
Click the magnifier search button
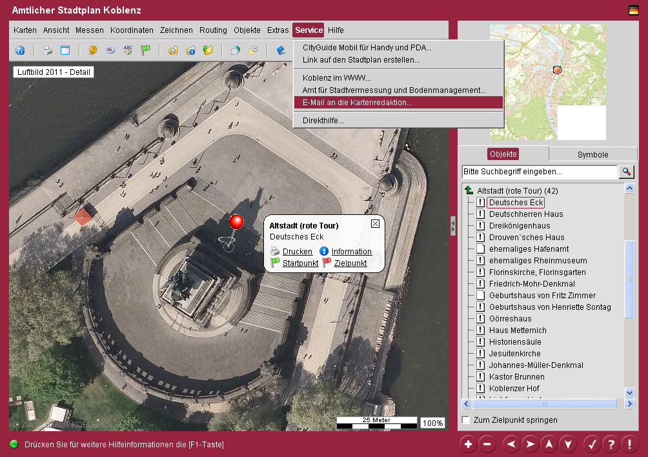tap(626, 172)
